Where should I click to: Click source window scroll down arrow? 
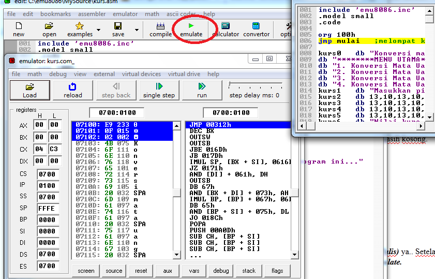429,117
